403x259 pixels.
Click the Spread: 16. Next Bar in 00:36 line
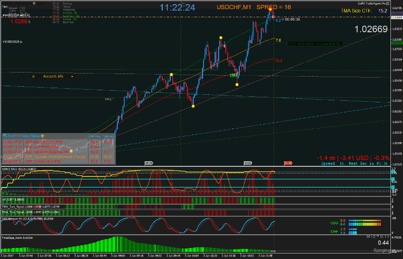click(x=354, y=163)
